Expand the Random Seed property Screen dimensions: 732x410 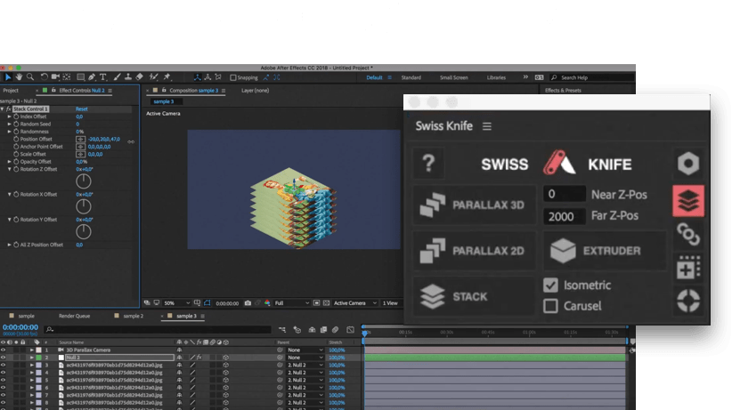pos(9,125)
